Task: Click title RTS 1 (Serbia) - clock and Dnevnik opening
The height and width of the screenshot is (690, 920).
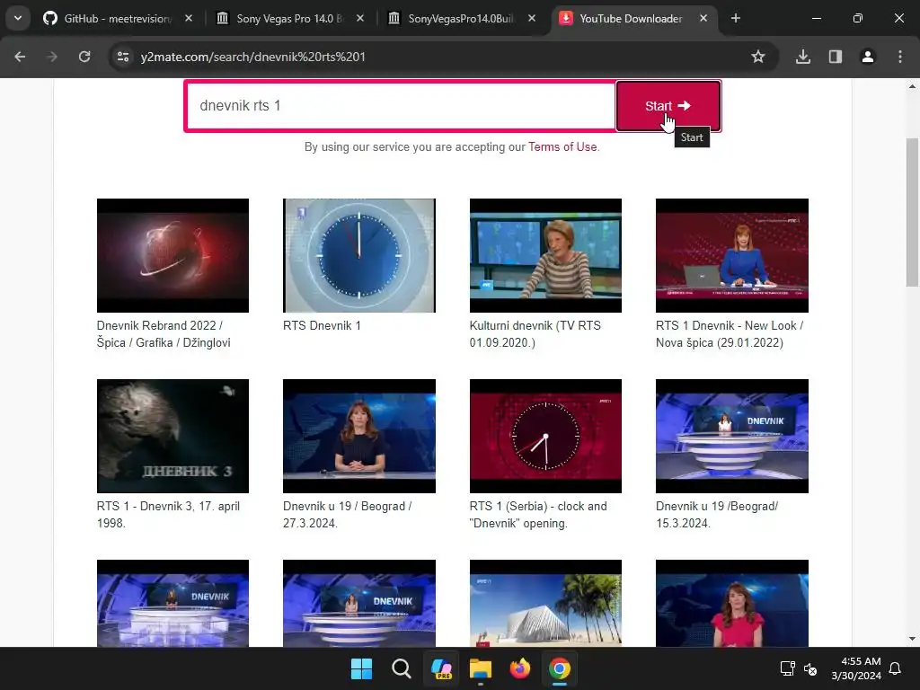Action: click(x=538, y=515)
